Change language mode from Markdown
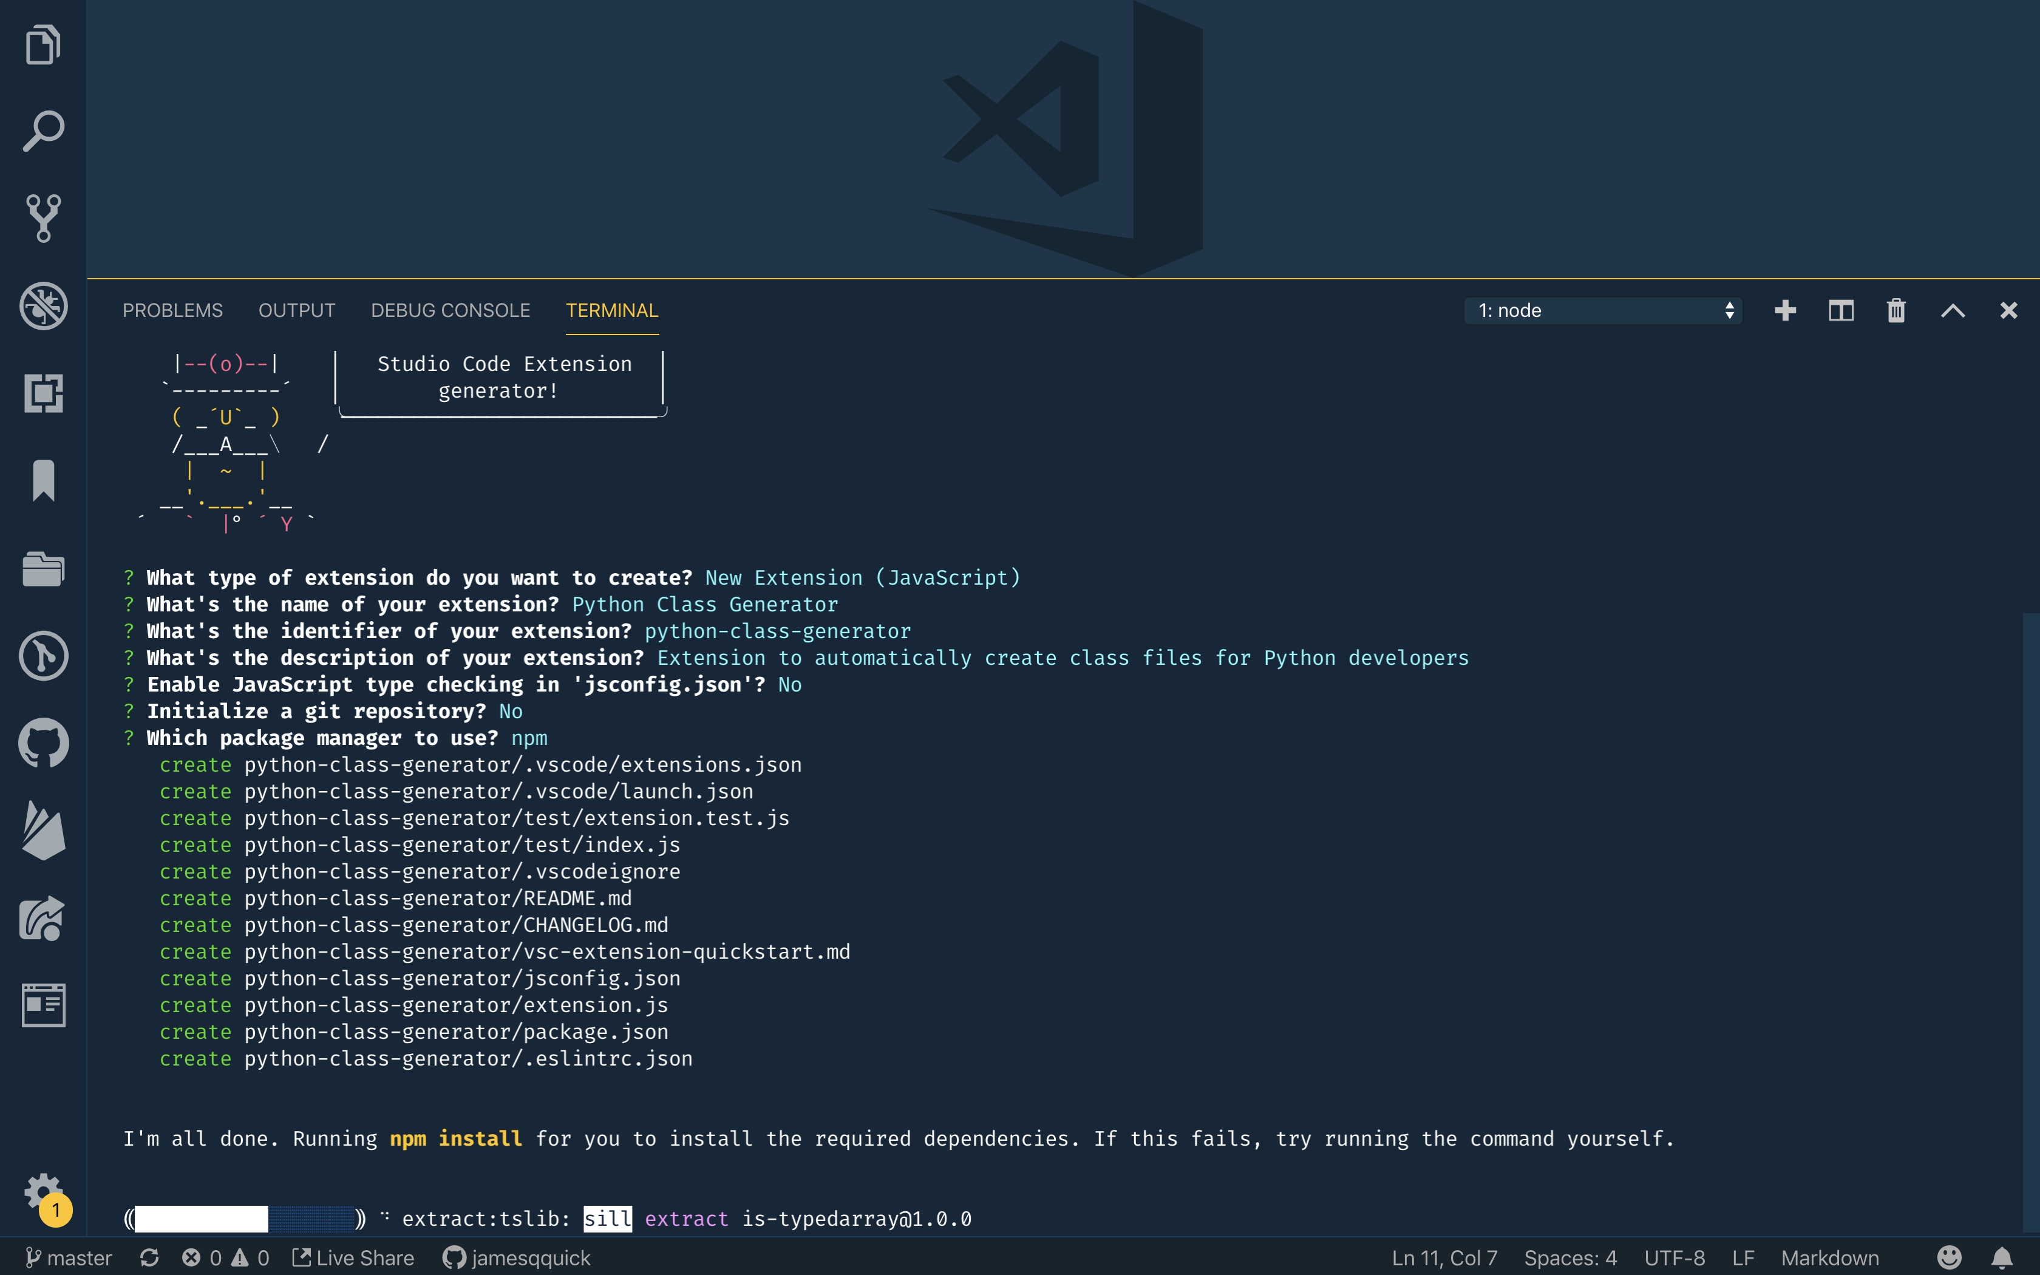The width and height of the screenshot is (2040, 1275). coord(1829,1258)
